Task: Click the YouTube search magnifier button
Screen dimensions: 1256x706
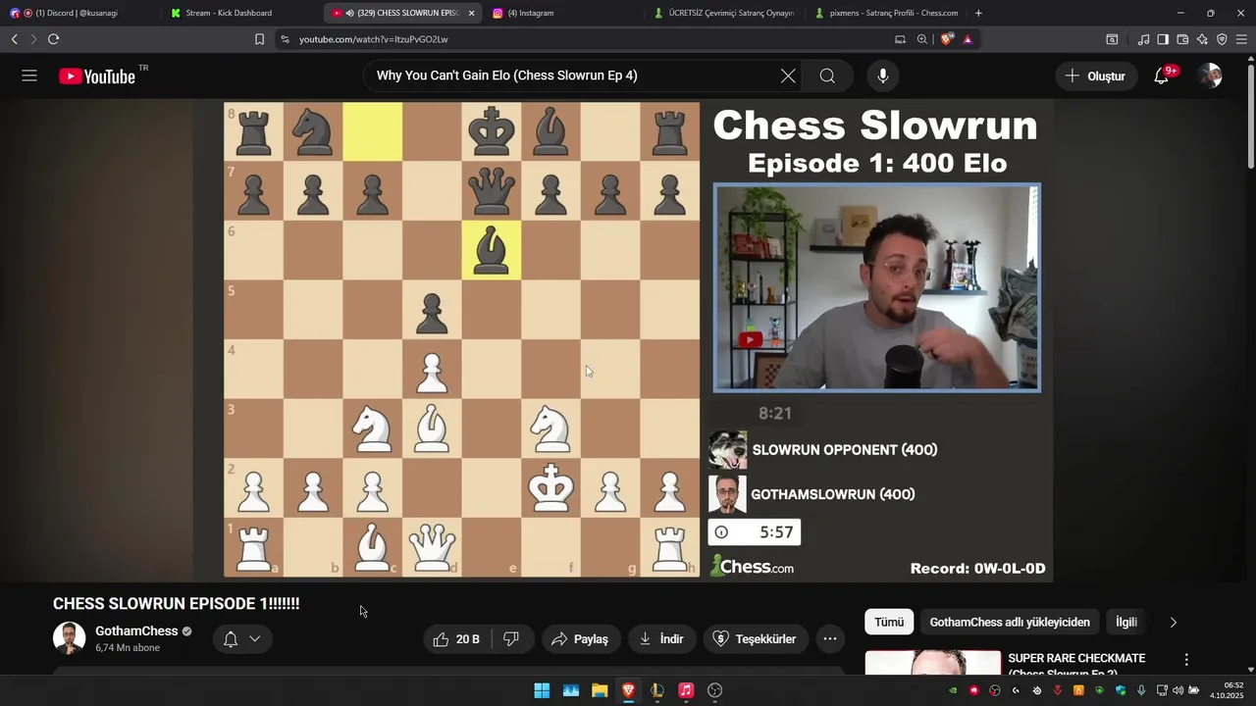Action: click(x=827, y=76)
